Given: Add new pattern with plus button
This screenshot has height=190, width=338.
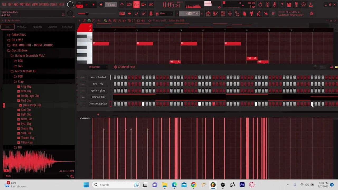Looking at the screenshot, I should [x=202, y=13].
